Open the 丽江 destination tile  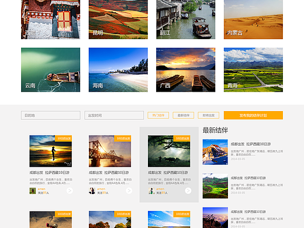click(186, 19)
